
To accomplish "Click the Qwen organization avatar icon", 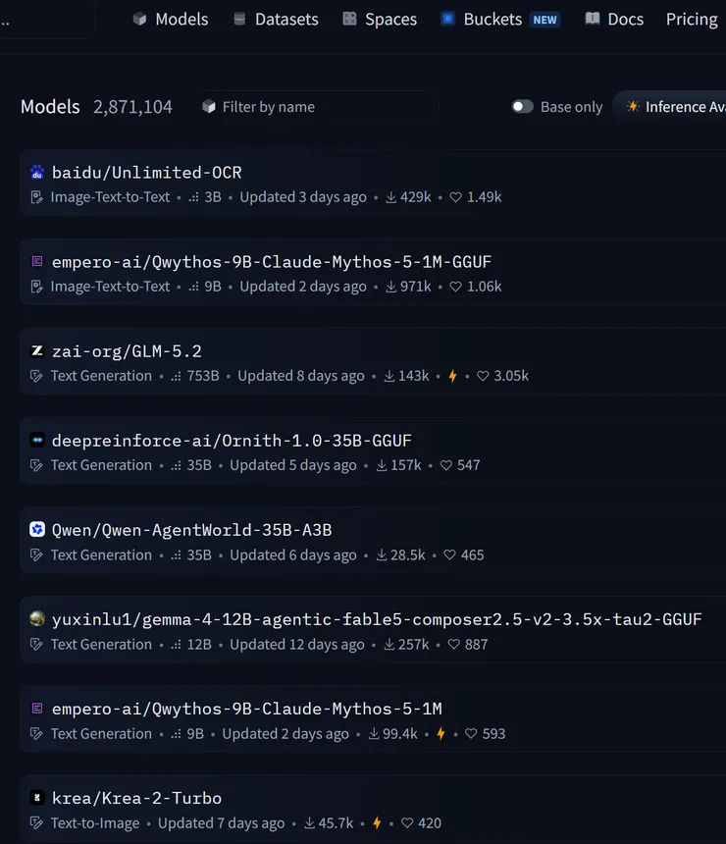I will 37,530.
